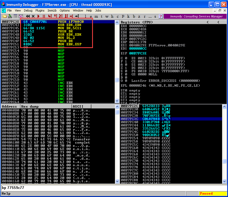Click the stack pane scroll down arrow

tap(224, 181)
